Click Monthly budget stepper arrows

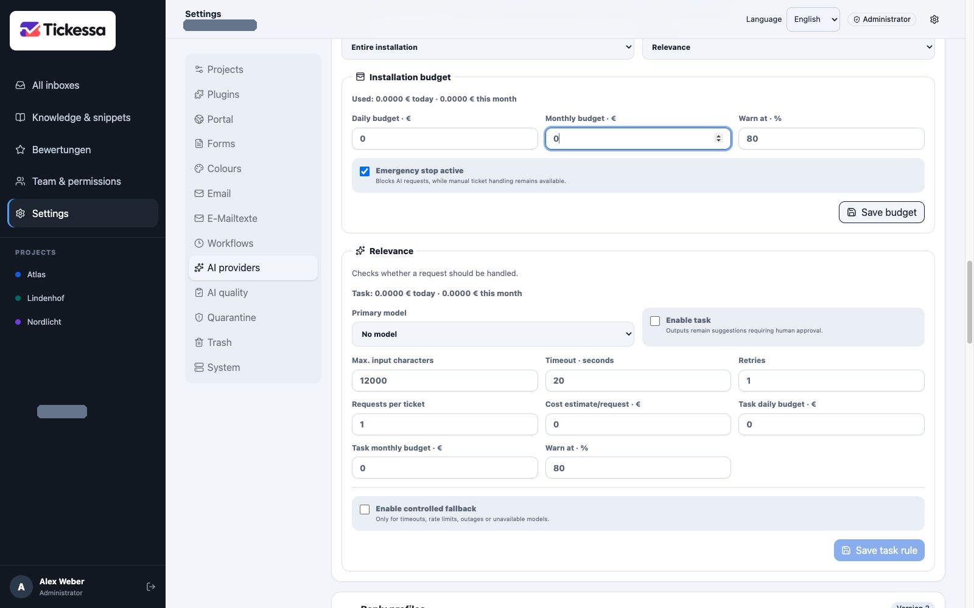[718, 139]
